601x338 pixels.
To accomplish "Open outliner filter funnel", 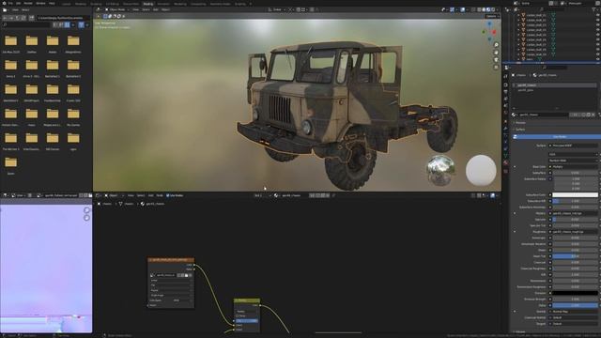I will [x=594, y=9].
